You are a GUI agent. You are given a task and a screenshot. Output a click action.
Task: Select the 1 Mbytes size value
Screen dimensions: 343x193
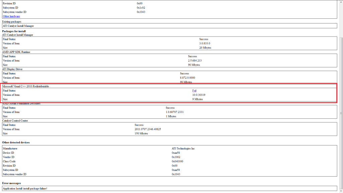(171, 116)
